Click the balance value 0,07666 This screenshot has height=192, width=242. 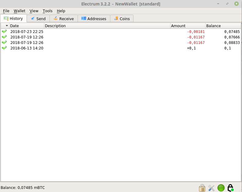(x=232, y=37)
